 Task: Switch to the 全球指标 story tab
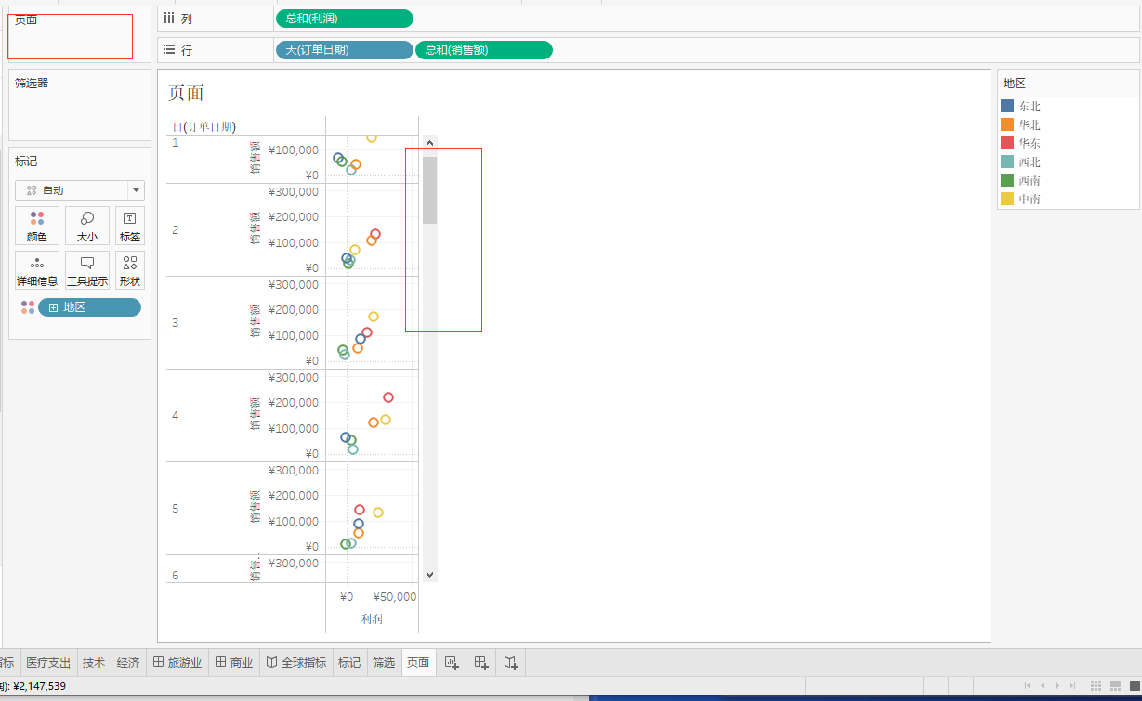[296, 662]
